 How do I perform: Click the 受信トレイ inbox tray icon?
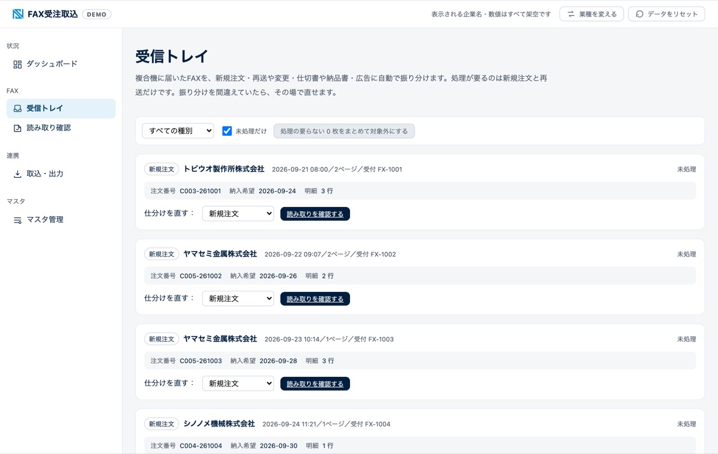tap(17, 108)
